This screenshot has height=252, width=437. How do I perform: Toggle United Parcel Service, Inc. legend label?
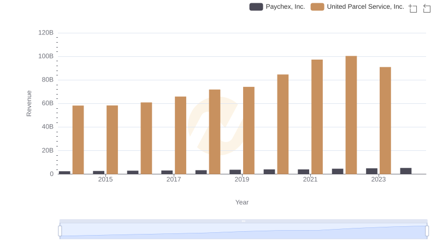(x=365, y=7)
